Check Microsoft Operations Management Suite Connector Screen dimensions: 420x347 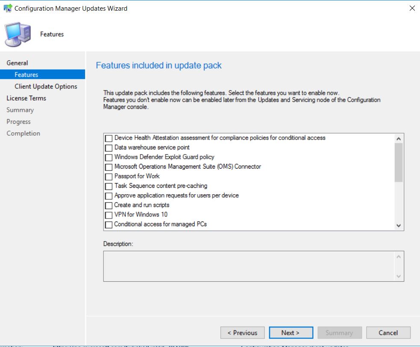(109, 167)
